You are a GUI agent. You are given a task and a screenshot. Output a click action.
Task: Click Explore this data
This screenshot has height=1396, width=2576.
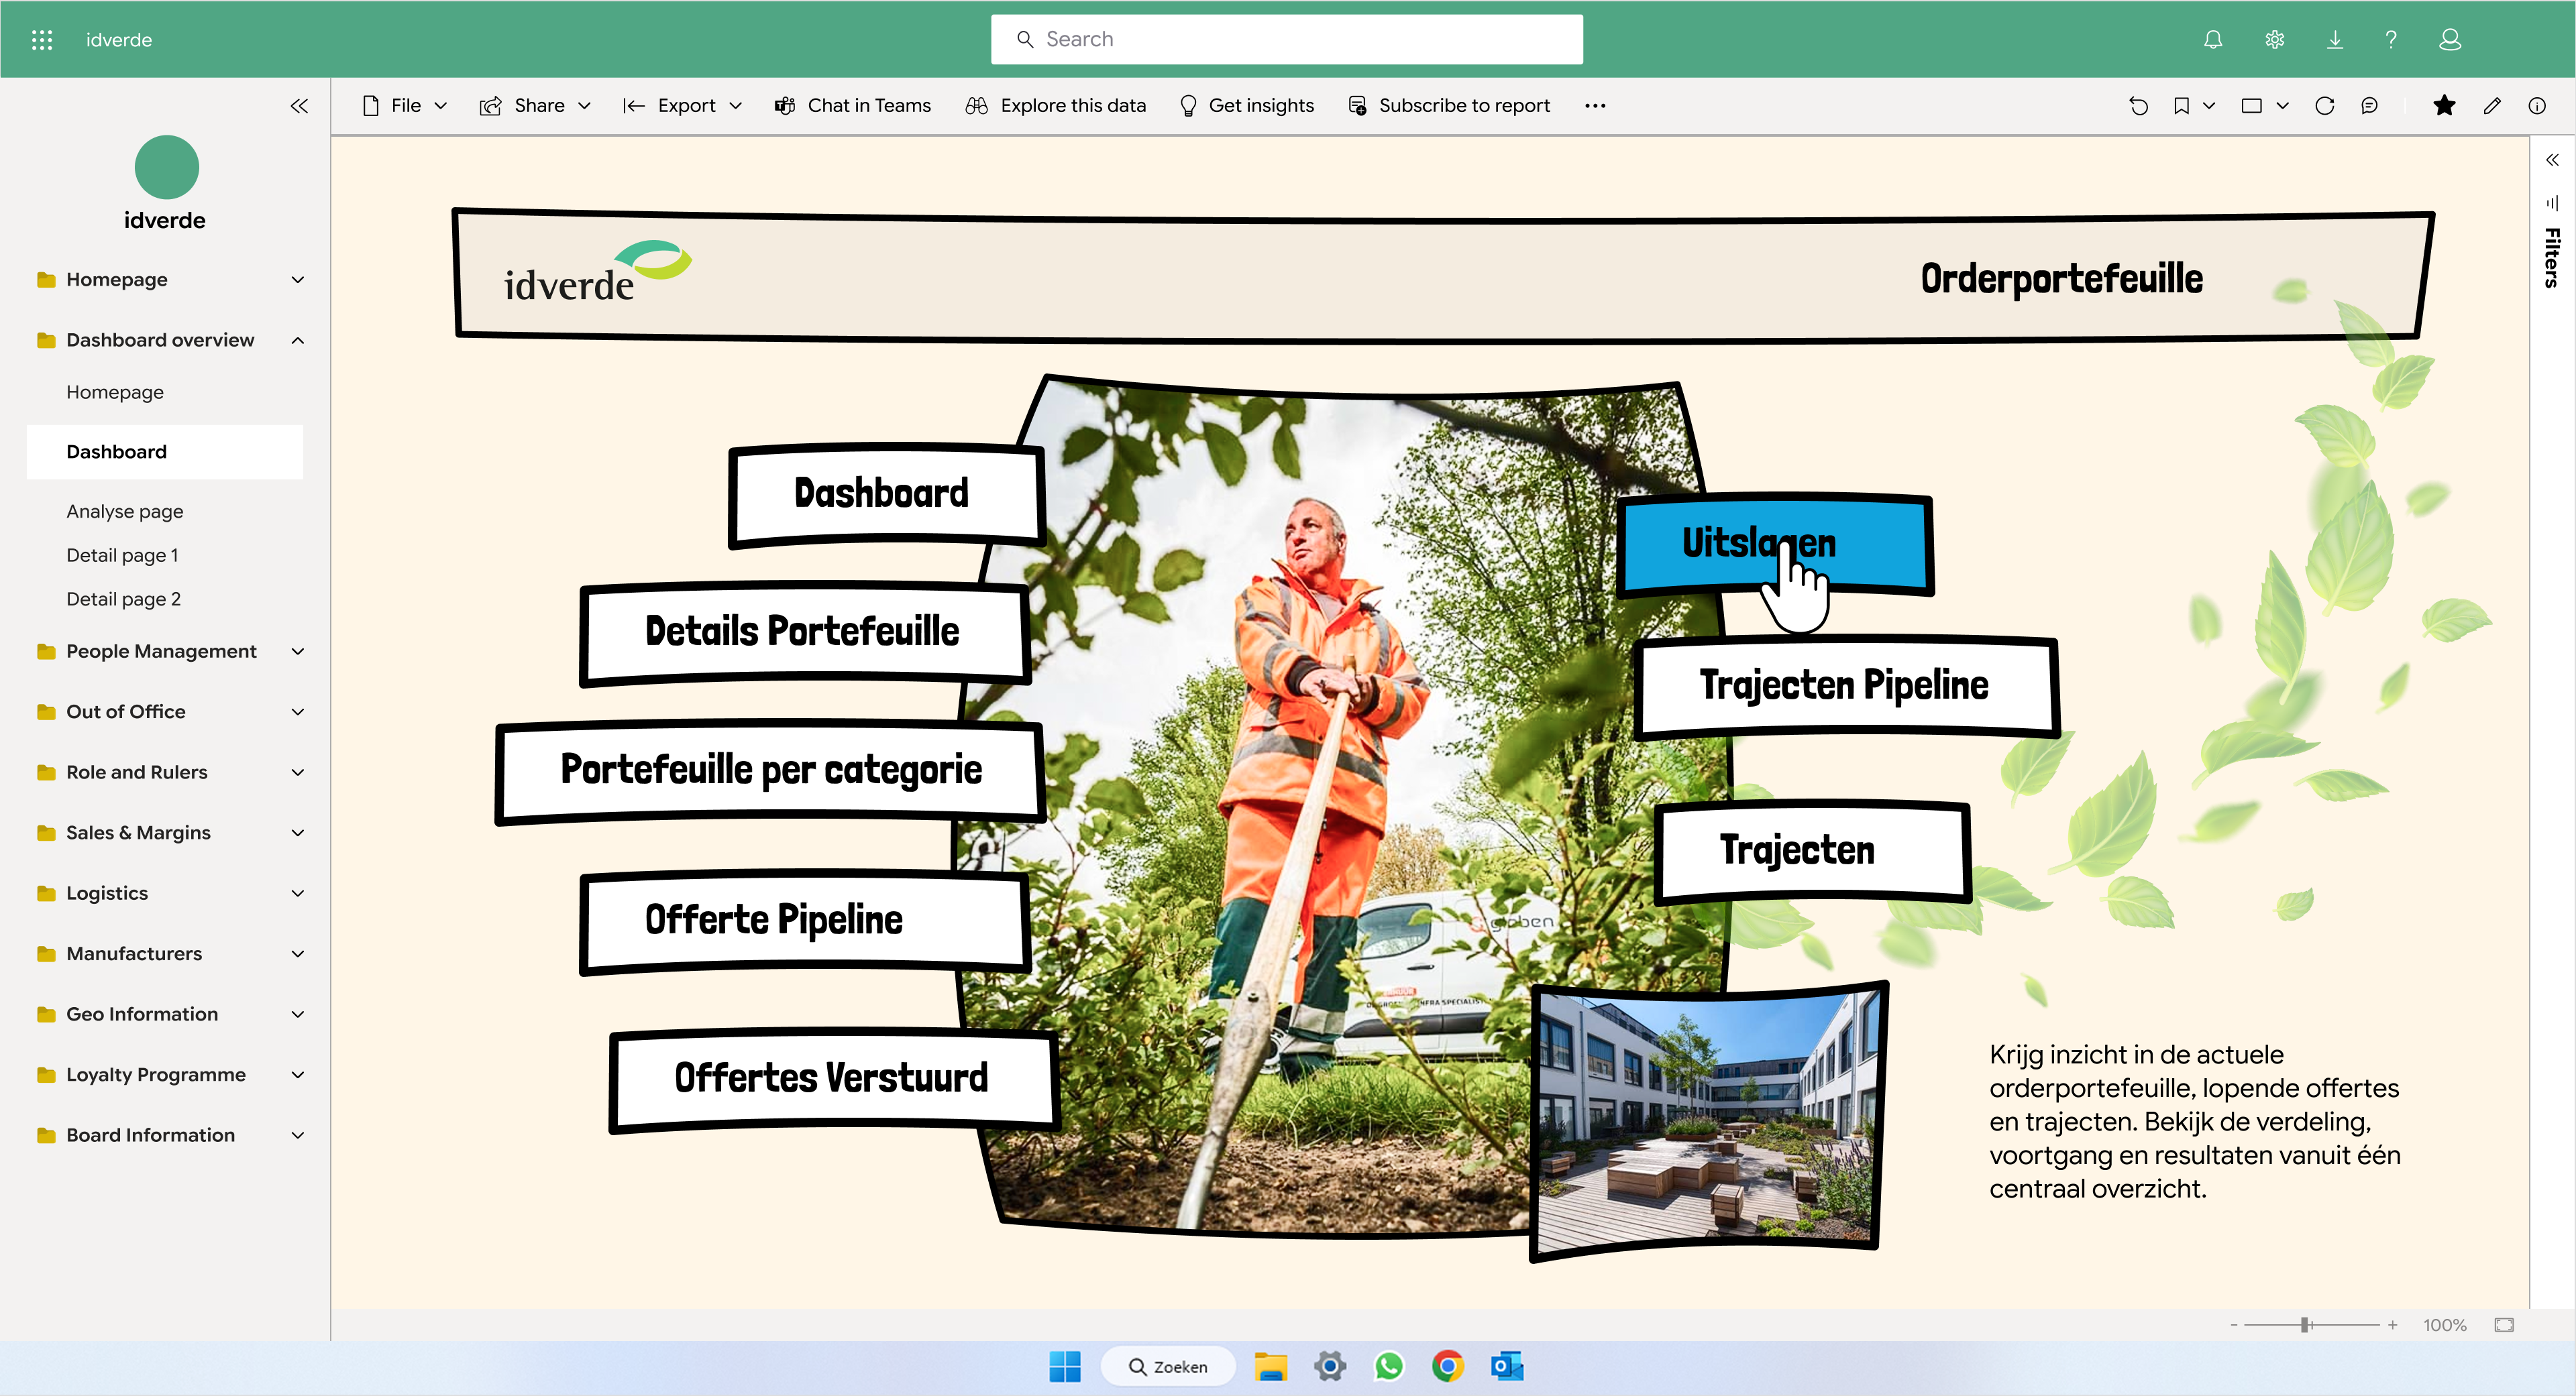[1056, 106]
